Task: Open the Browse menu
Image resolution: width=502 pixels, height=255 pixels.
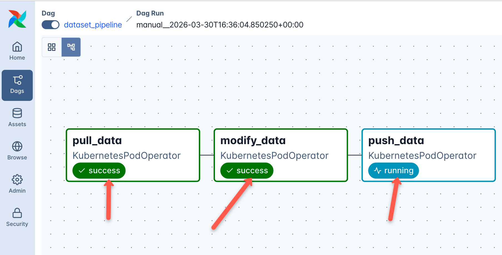Action: tap(17, 151)
